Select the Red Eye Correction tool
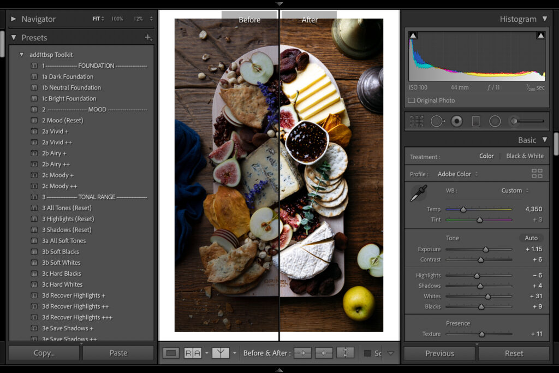Image resolution: width=559 pixels, height=373 pixels. (x=456, y=121)
